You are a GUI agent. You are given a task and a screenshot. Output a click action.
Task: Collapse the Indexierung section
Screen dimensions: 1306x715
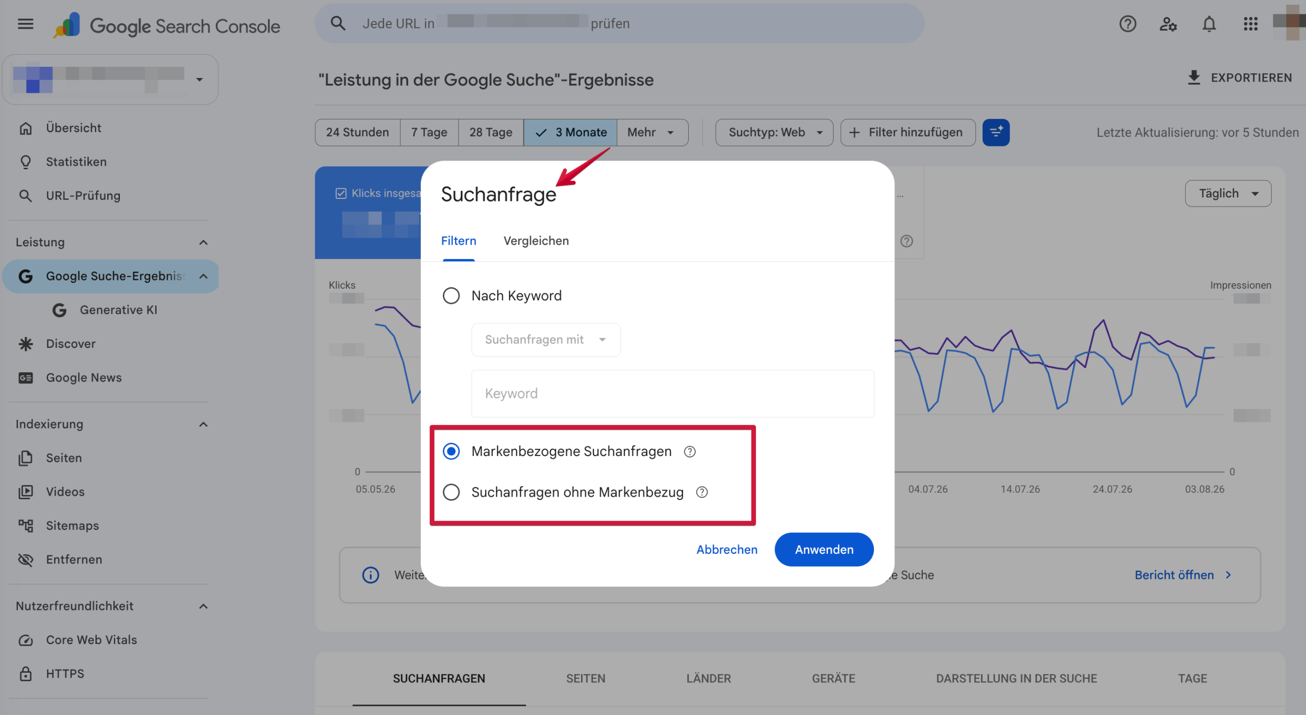pos(203,424)
